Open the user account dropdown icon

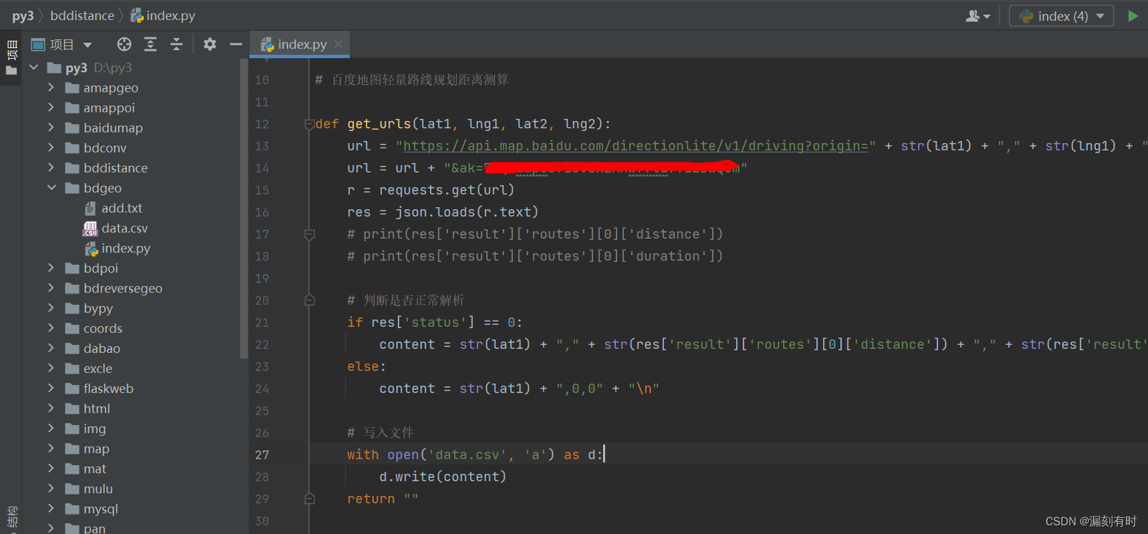[x=978, y=16]
